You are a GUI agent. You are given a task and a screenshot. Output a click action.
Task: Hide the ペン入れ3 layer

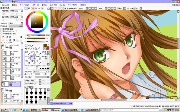(4, 58)
